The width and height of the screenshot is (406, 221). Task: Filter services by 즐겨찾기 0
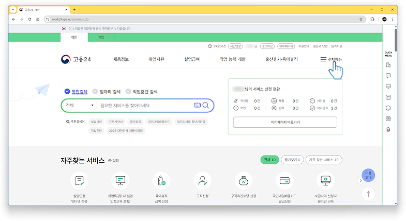coord(292,160)
